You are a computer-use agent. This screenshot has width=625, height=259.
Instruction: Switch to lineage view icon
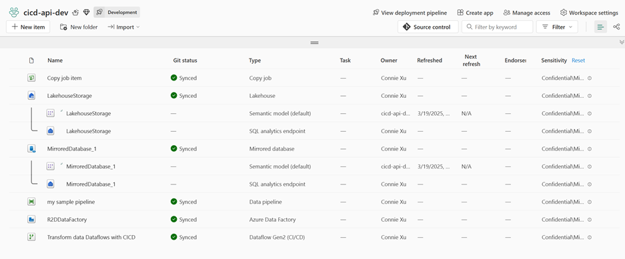(616, 27)
